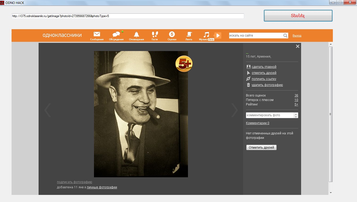The height and width of the screenshot is (202, 357).
Task: Click the Отметить друзей button
Action: (x=261, y=148)
